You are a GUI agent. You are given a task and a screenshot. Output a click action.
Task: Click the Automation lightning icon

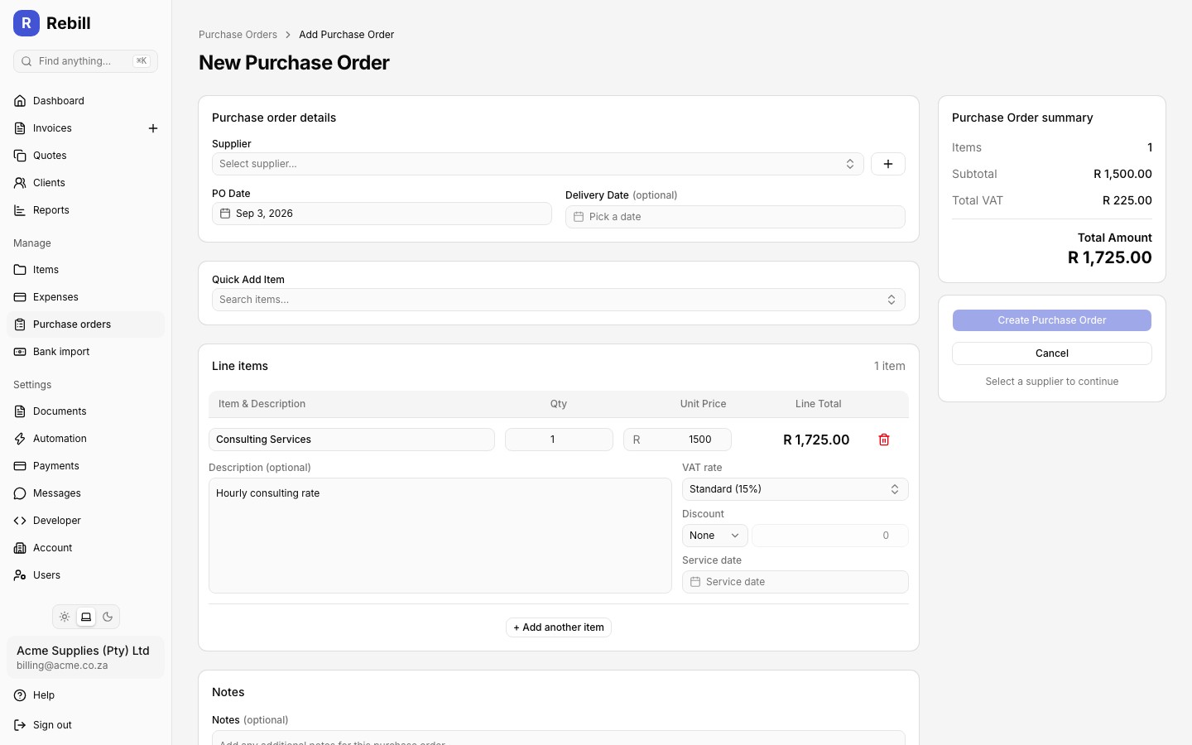[20, 439]
